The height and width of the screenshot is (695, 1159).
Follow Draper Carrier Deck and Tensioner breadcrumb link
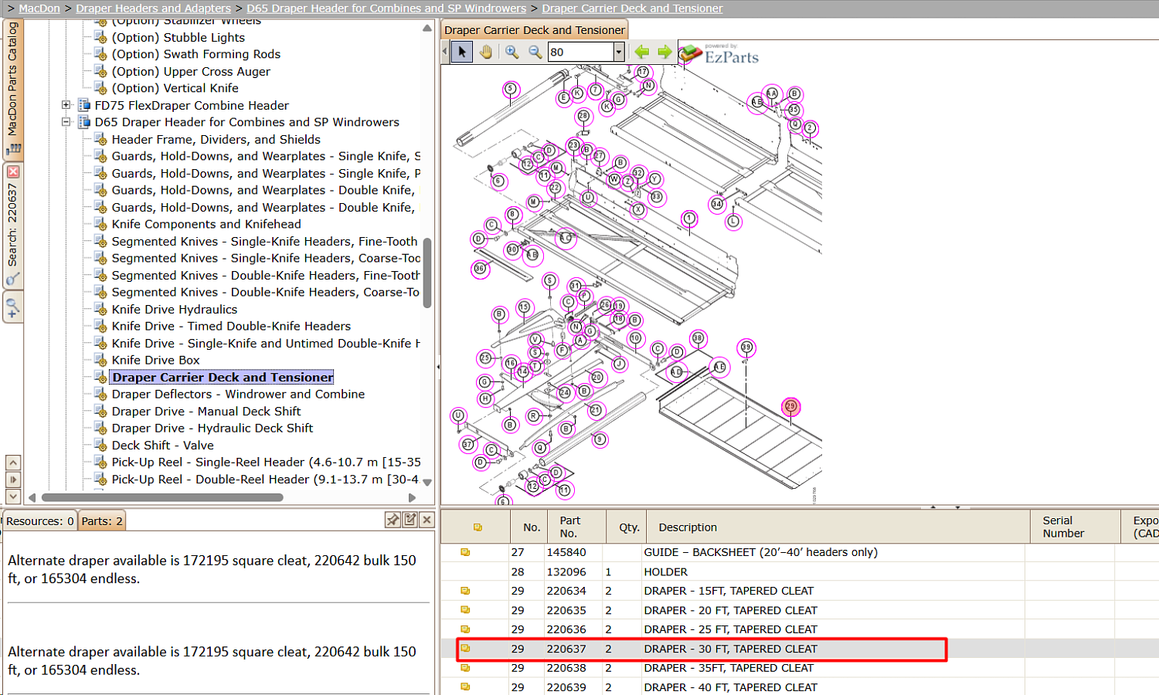[632, 8]
